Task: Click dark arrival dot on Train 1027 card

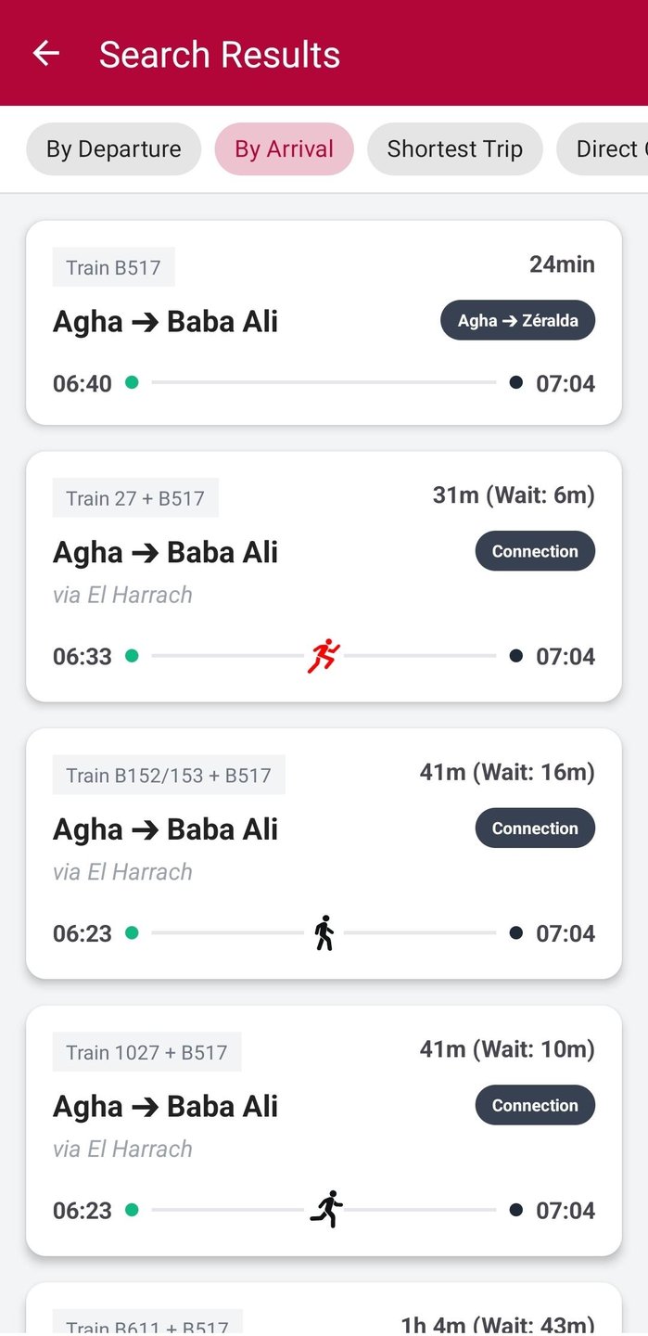Action: pos(516,1210)
